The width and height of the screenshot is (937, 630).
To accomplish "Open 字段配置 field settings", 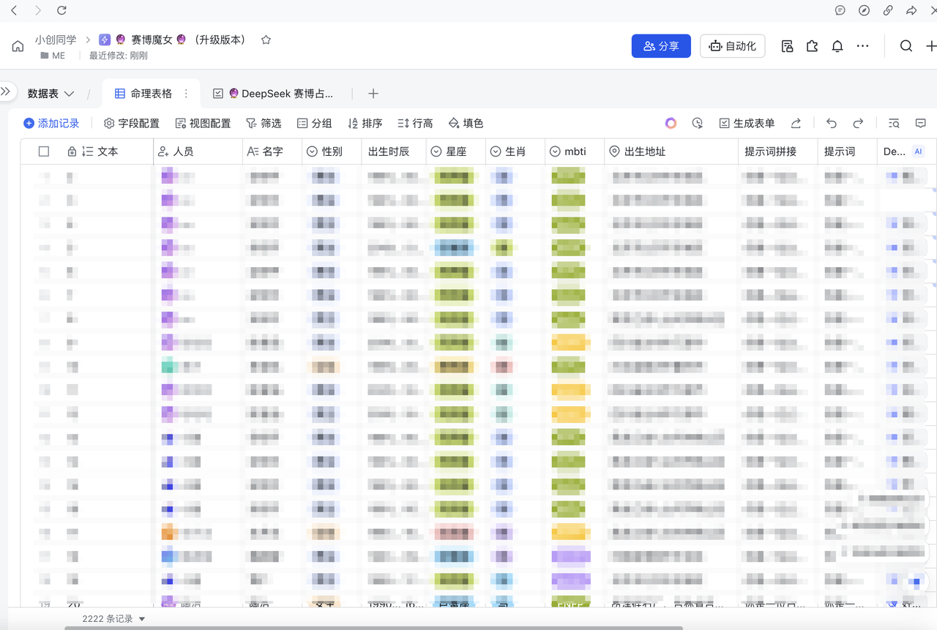I will tap(132, 123).
